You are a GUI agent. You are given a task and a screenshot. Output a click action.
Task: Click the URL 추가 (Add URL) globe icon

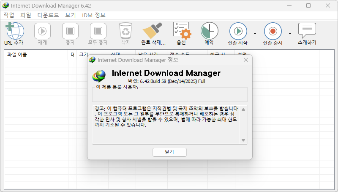[x=15, y=31]
